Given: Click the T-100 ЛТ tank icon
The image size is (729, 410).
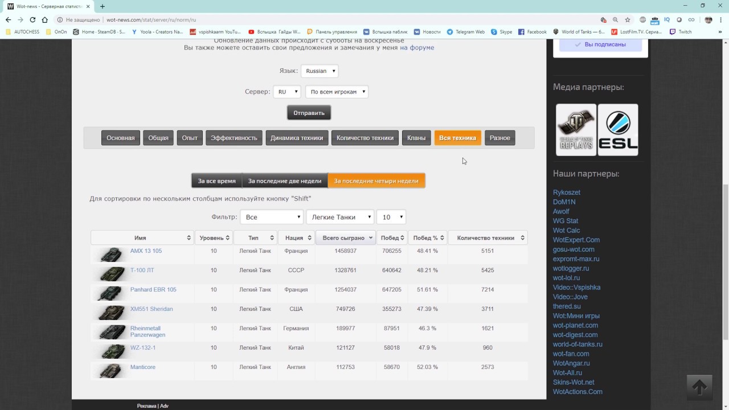Looking at the screenshot, I should pyautogui.click(x=111, y=273).
